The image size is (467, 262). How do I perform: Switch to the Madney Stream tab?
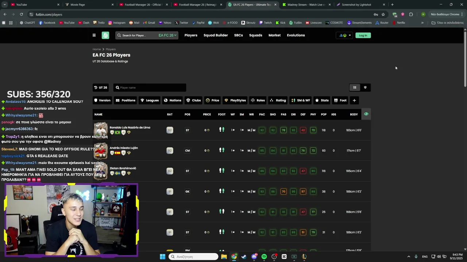[306, 5]
